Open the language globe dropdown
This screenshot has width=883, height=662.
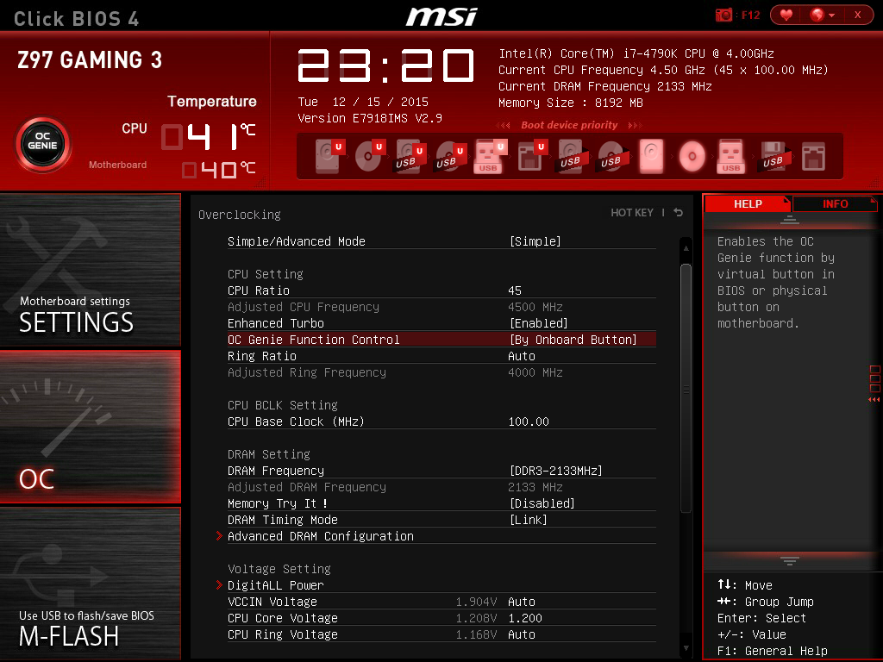click(822, 15)
